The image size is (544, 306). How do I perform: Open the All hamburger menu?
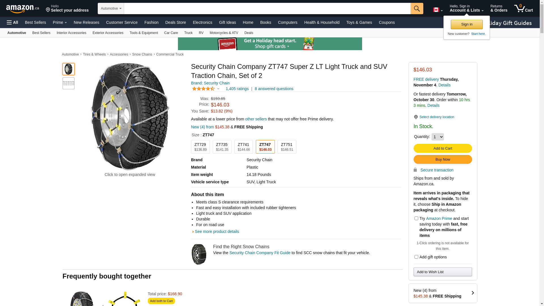[x=12, y=22]
